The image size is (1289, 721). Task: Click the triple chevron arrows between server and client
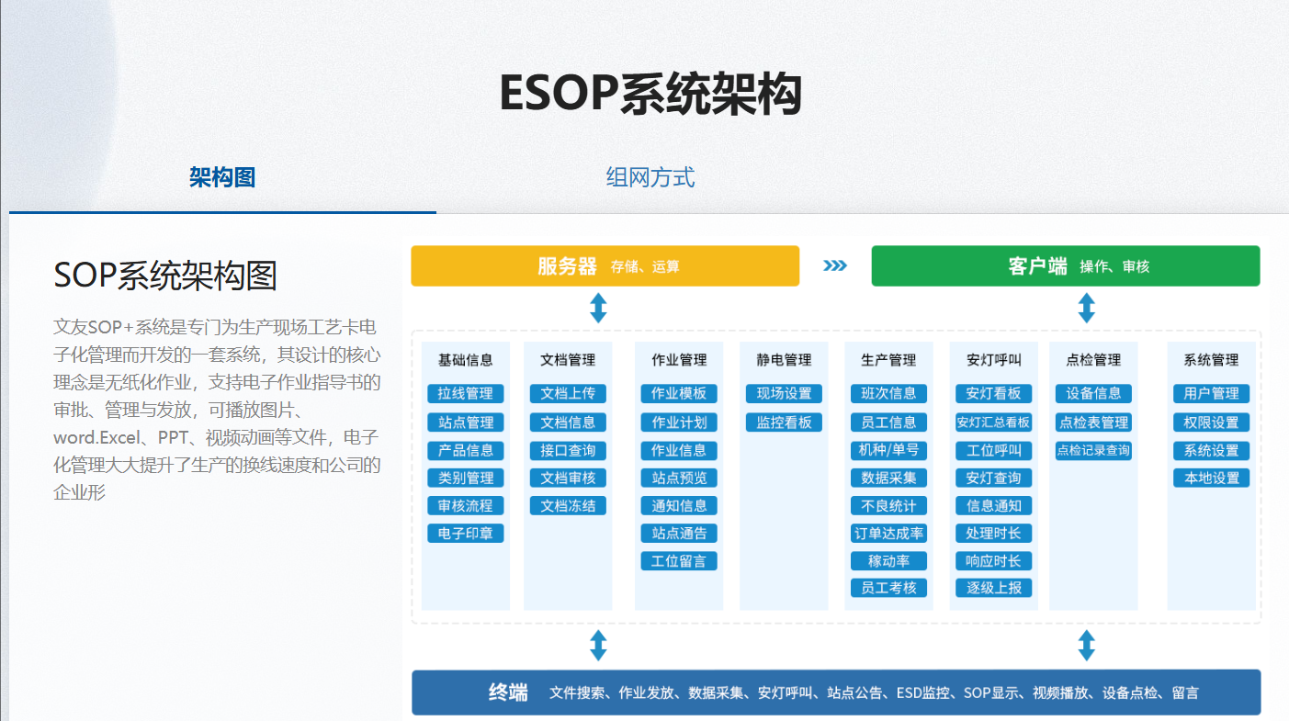834,266
